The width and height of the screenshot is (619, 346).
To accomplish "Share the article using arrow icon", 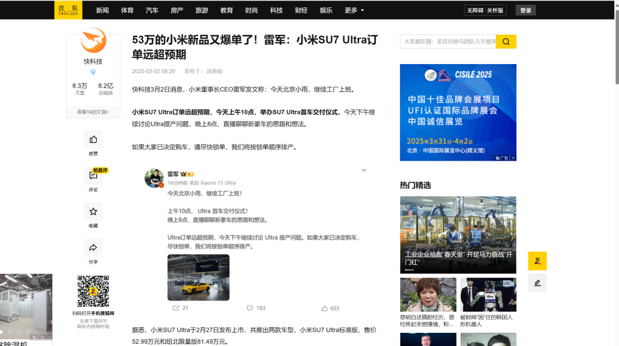I will [93, 248].
